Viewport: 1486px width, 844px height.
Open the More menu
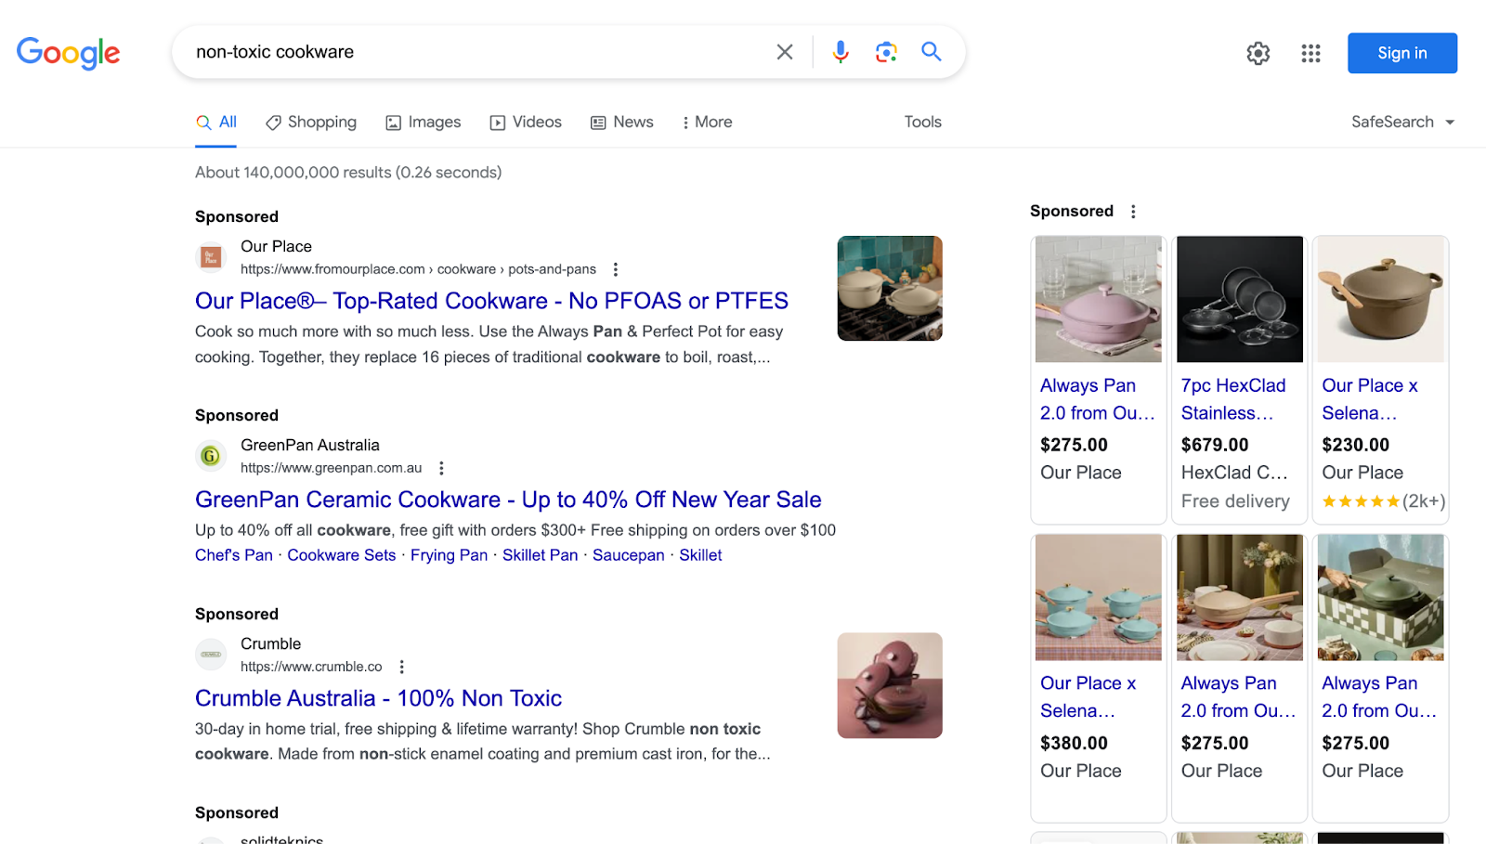tap(707, 122)
